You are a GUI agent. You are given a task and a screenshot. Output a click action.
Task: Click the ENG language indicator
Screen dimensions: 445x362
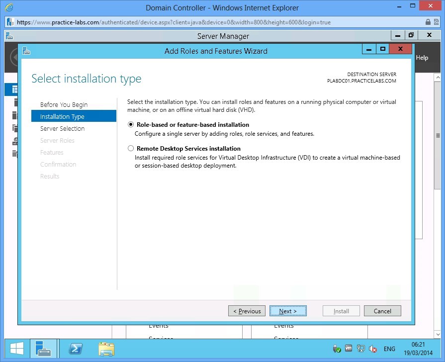click(389, 349)
